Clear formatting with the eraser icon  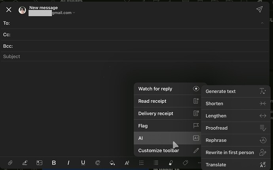pos(171,163)
